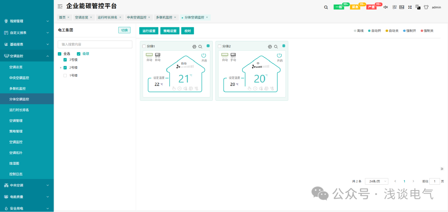This screenshot has width=448, height=212.
Task: Click the 校时 button
Action: (187, 31)
